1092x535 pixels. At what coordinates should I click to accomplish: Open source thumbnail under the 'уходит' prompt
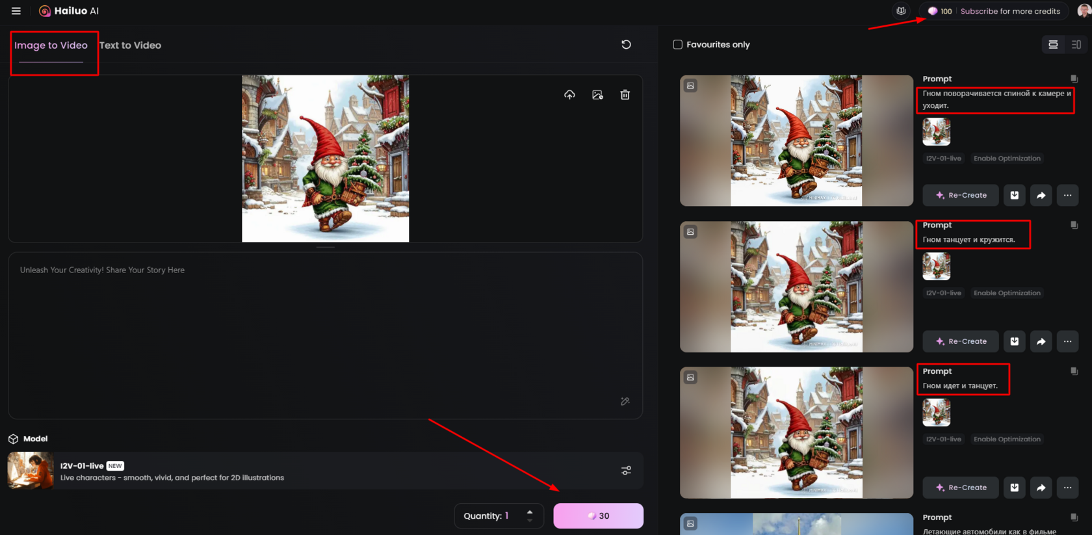coord(937,132)
